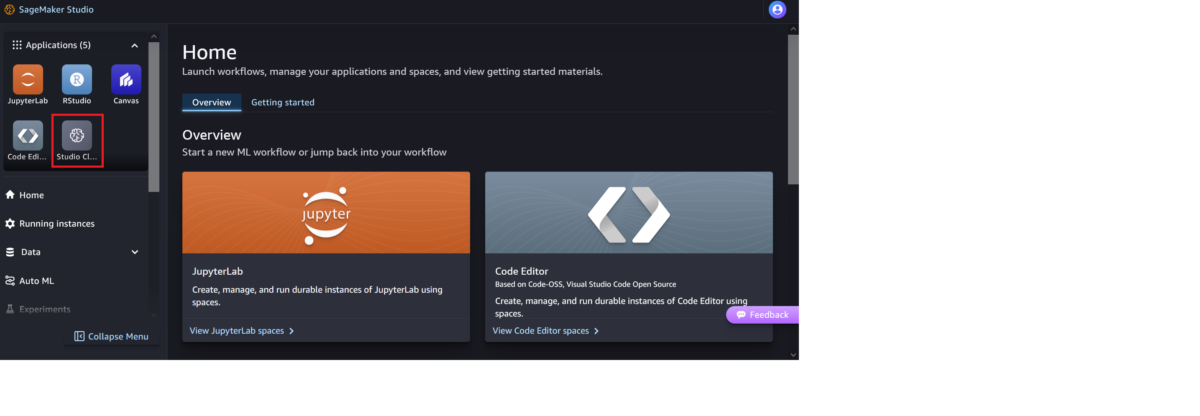Viewport: 1200px width, 416px height.
Task: Open the Code Editor application icon
Action: pos(28,135)
